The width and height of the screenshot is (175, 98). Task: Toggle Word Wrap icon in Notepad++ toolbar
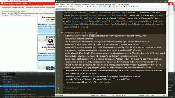pyautogui.click(x=104, y=7)
